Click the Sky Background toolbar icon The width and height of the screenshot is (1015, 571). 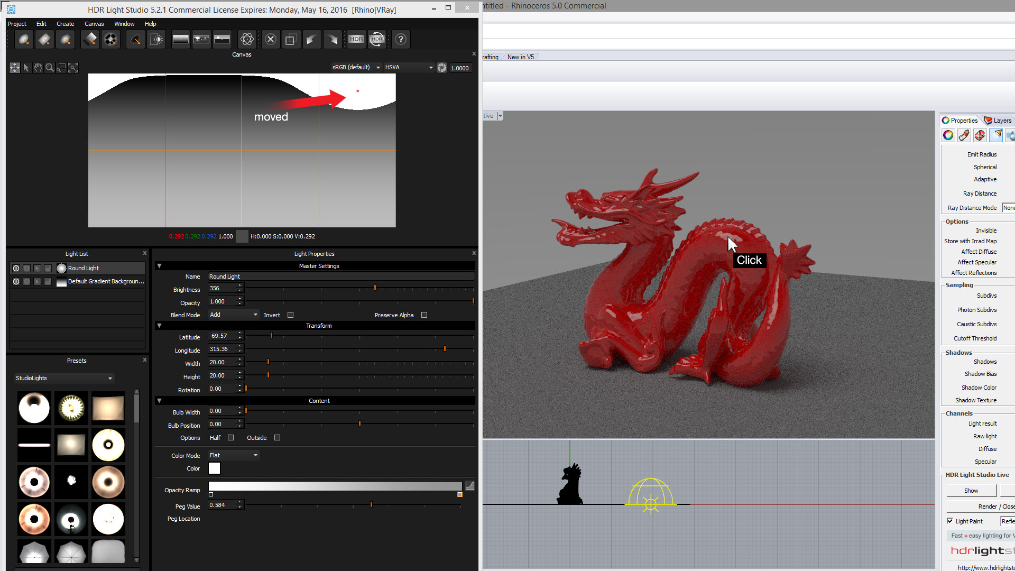222,40
